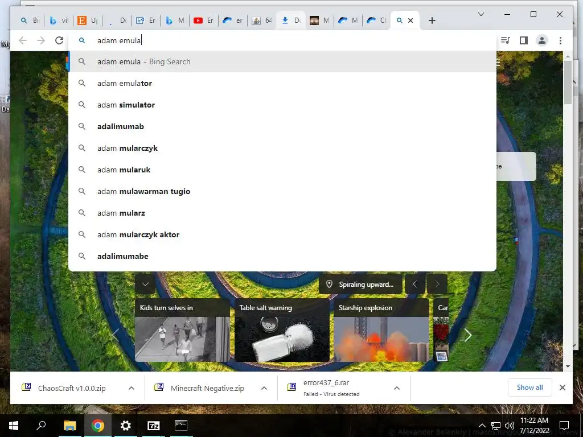
Task: Expand options for error437_6.rar
Action: tap(397, 388)
